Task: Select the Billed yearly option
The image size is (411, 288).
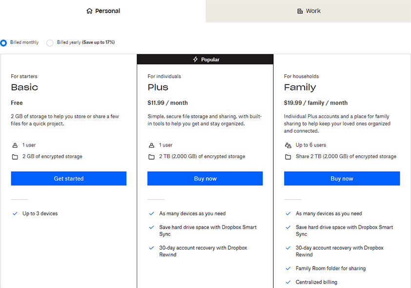Action: coord(50,43)
